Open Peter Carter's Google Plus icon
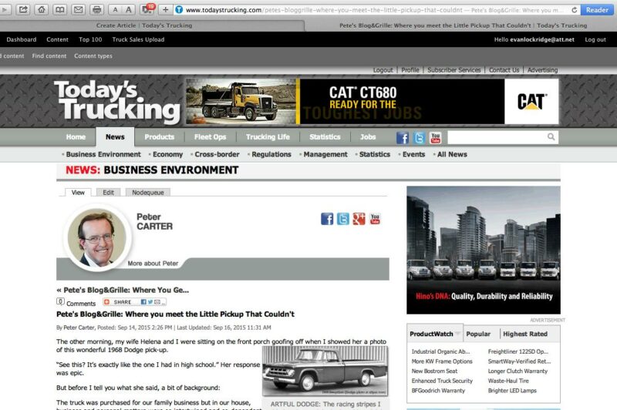 pyautogui.click(x=359, y=219)
